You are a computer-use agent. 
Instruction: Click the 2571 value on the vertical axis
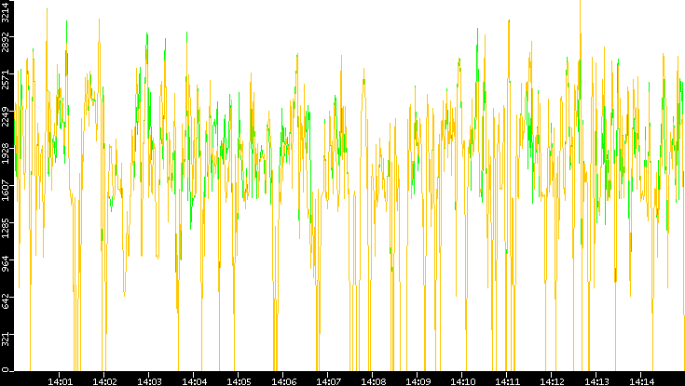(x=5, y=81)
